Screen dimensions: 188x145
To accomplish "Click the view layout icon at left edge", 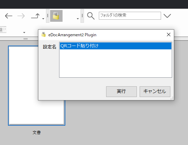I will pos(3,29).
